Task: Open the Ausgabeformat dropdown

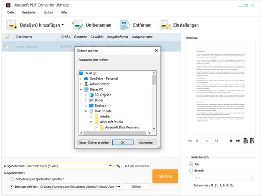Action: pos(111,166)
